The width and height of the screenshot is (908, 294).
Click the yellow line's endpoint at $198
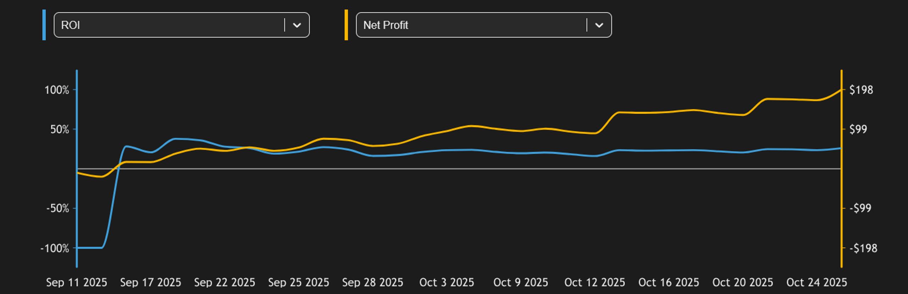[x=841, y=90]
